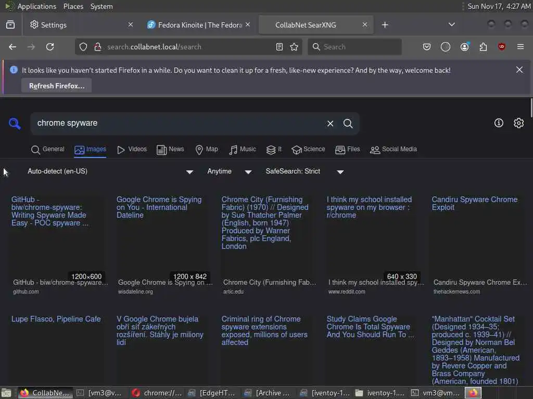Open Criminal ring of Chrome spyware extensions result
The height and width of the screenshot is (399, 533).
pyautogui.click(x=264, y=330)
